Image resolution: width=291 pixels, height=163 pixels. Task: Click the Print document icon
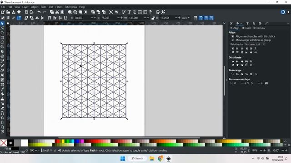[x=19, y=12]
